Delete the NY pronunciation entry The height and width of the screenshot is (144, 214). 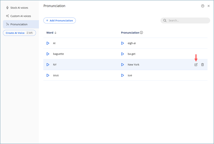(x=203, y=65)
